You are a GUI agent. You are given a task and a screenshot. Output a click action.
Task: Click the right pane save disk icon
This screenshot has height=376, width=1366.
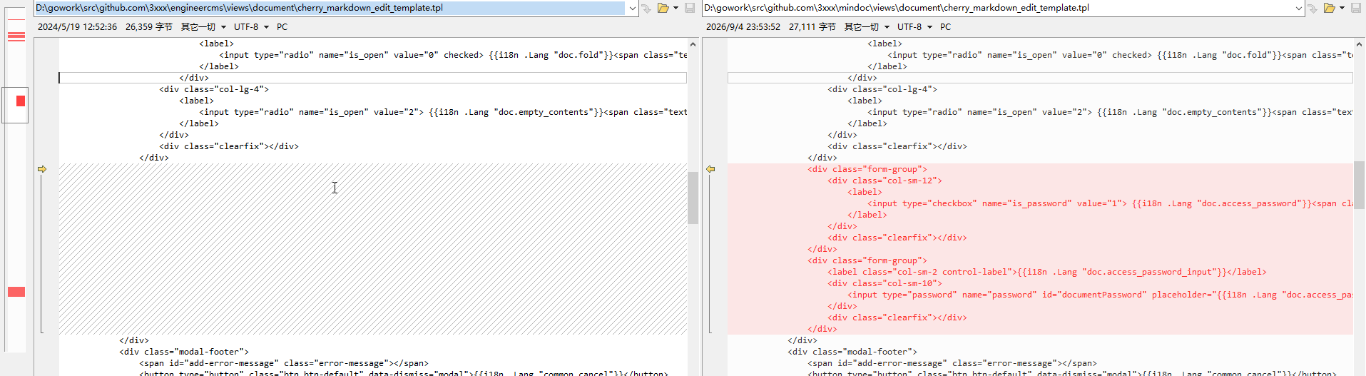(1356, 8)
